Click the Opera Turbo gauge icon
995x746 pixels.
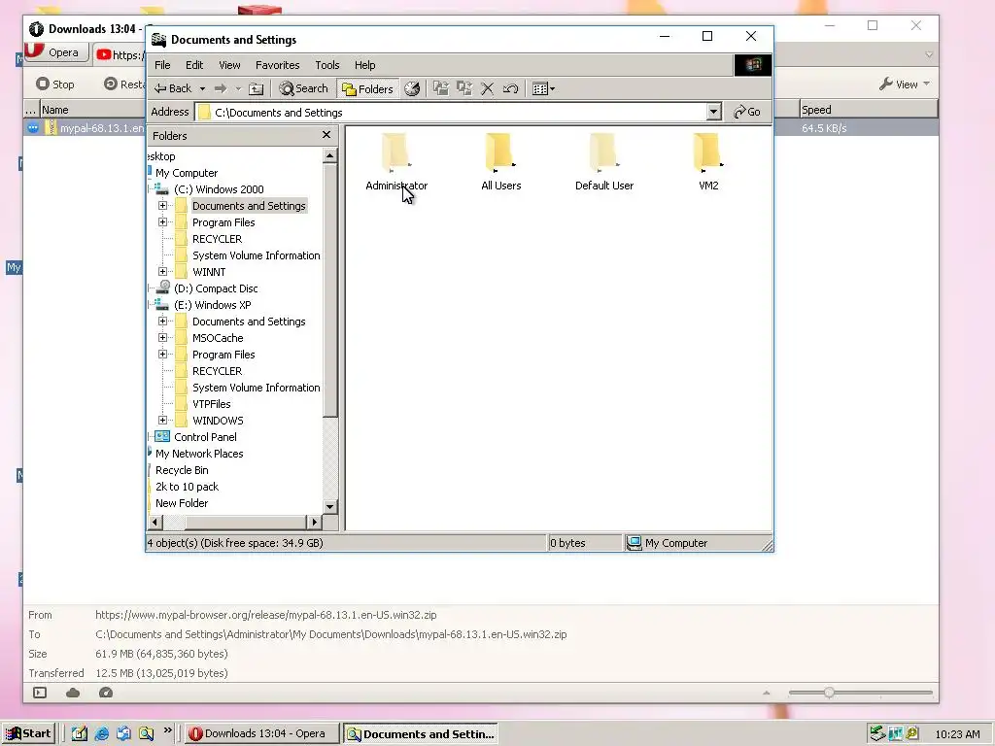pos(106,693)
